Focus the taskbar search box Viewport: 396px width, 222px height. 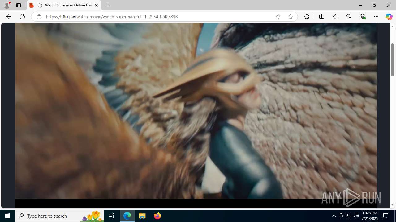(59, 216)
